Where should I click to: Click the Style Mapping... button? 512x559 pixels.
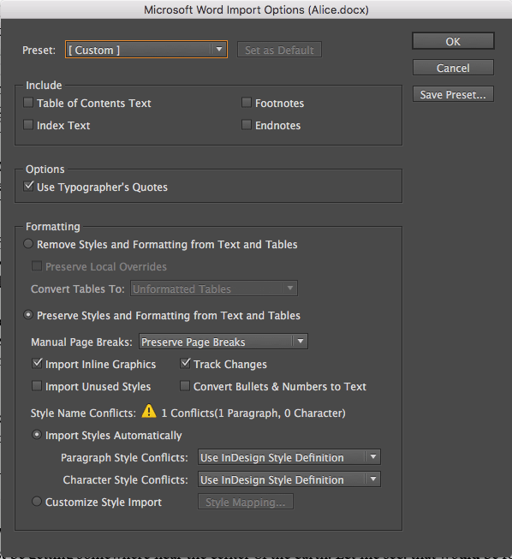[x=246, y=502]
